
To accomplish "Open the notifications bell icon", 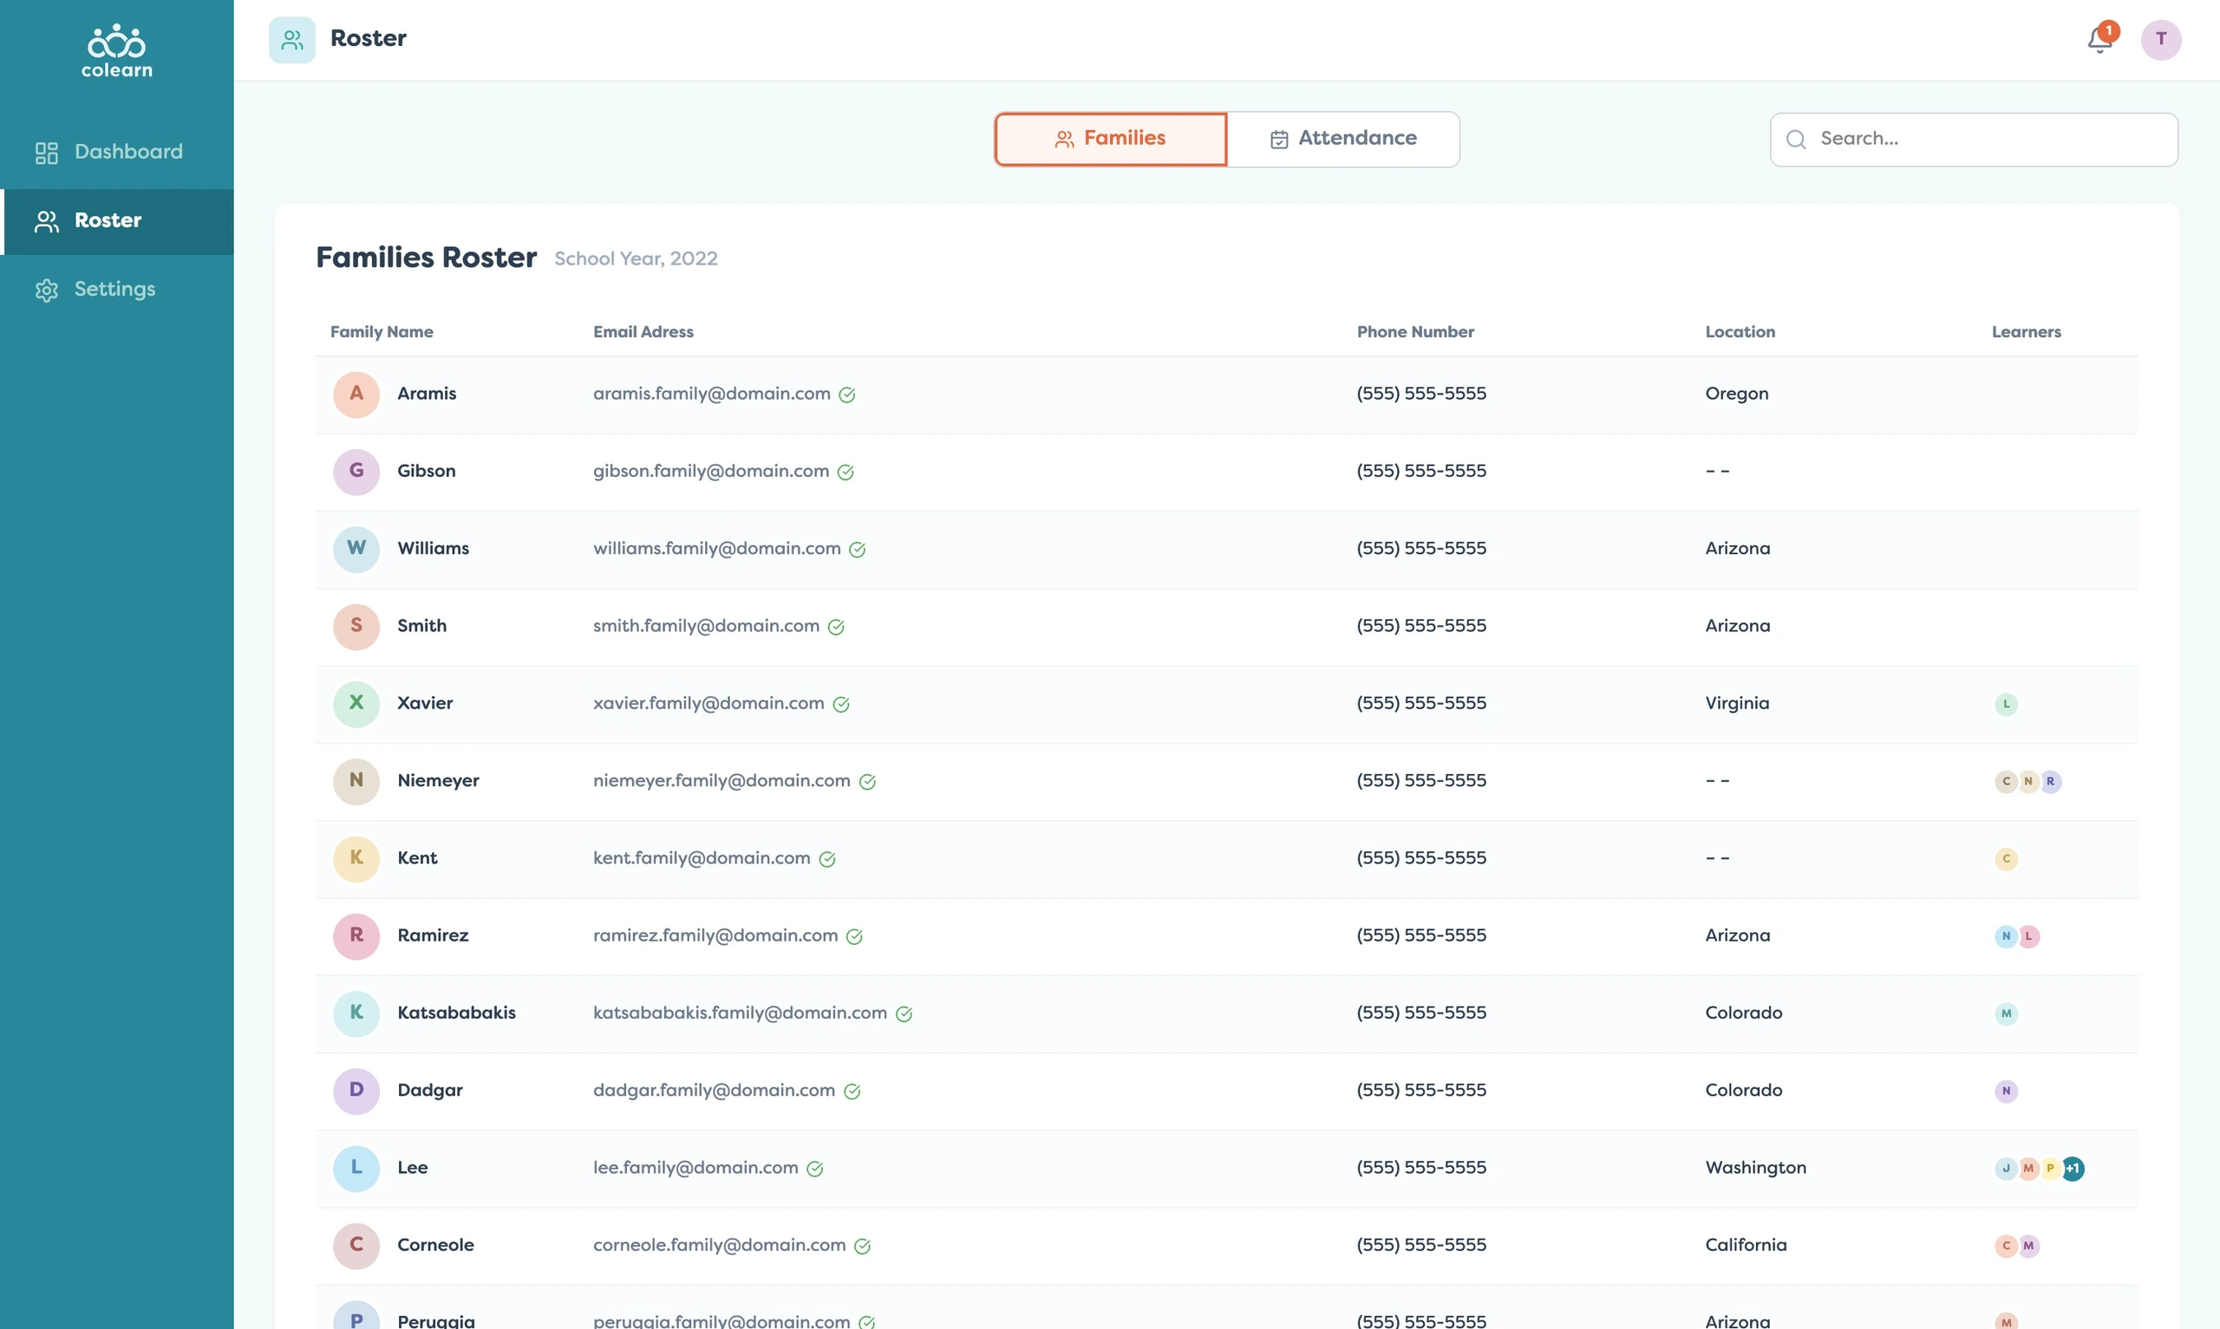I will [2099, 39].
